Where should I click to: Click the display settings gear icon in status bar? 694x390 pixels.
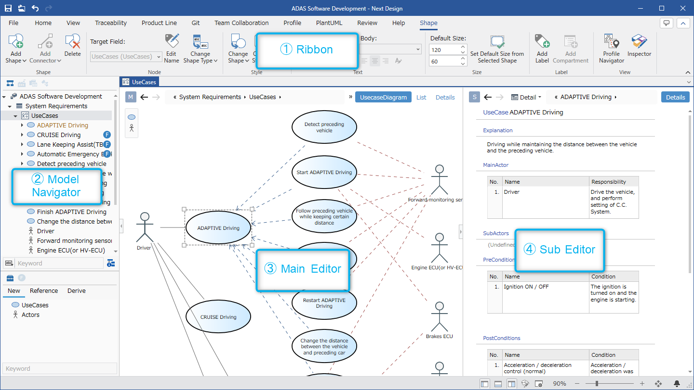click(539, 384)
